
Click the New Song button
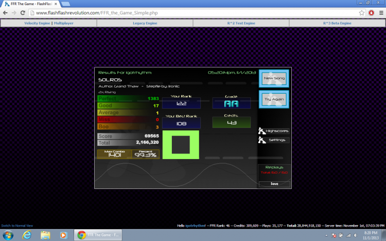274,78
